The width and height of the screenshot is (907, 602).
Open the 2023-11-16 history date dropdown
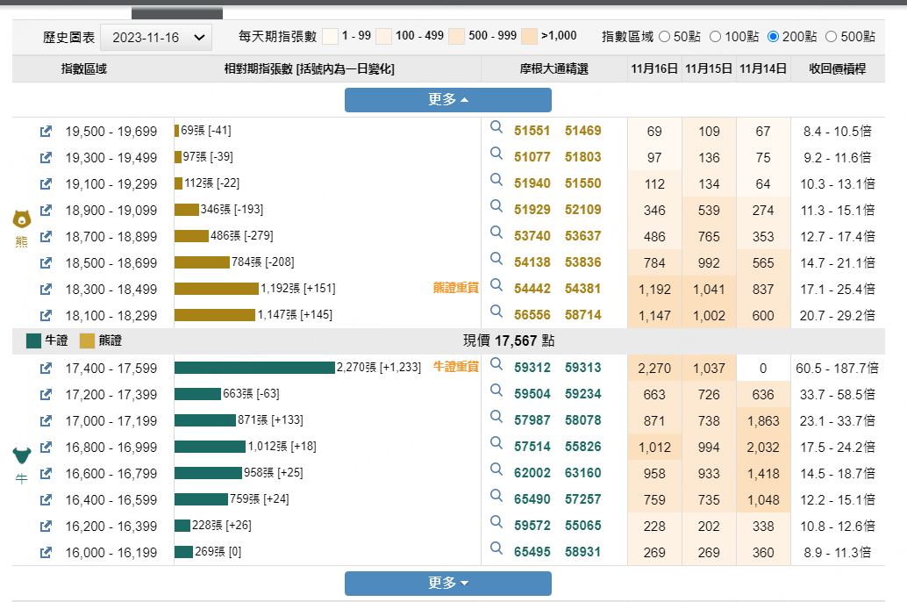coord(156,38)
